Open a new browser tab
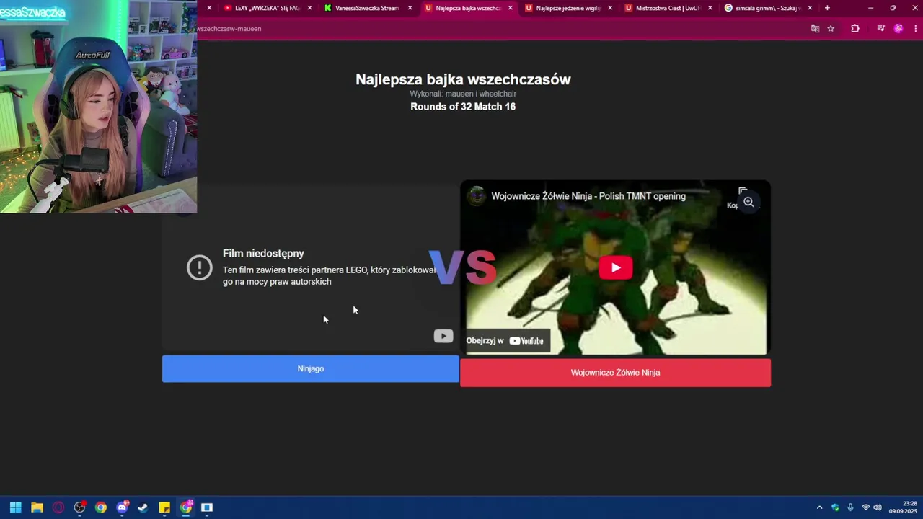This screenshot has width=923, height=519. pyautogui.click(x=827, y=8)
